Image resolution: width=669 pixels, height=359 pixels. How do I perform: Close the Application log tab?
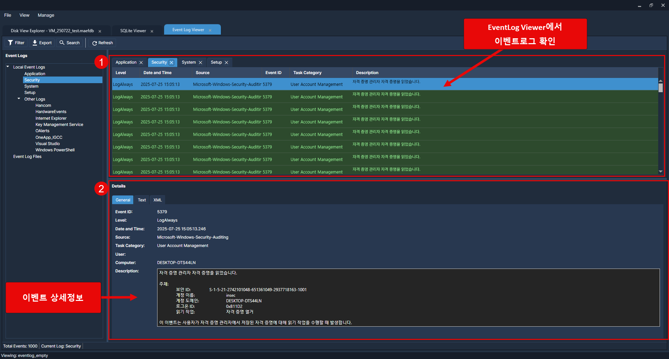(x=141, y=63)
